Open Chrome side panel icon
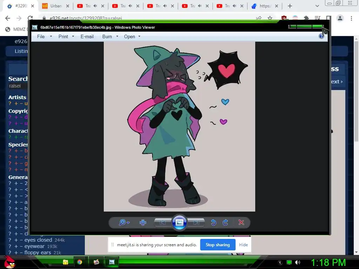The image size is (359, 269). (x=328, y=18)
